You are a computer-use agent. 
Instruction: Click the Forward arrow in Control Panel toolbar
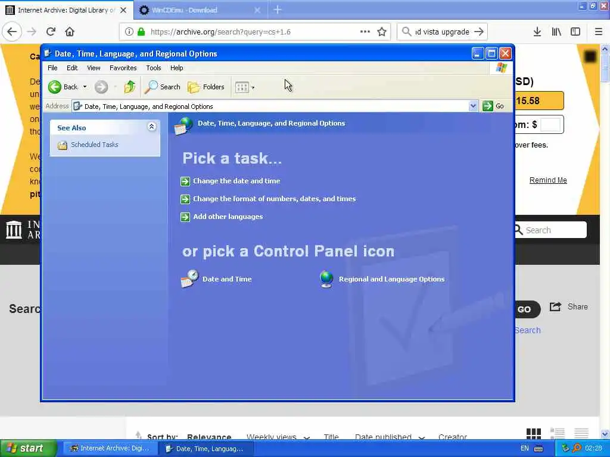101,87
